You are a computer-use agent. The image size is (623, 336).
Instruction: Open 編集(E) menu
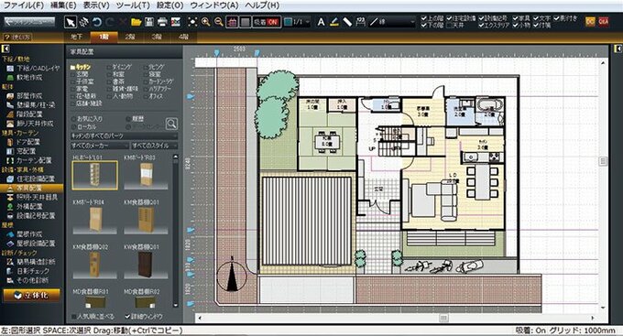(x=63, y=5)
